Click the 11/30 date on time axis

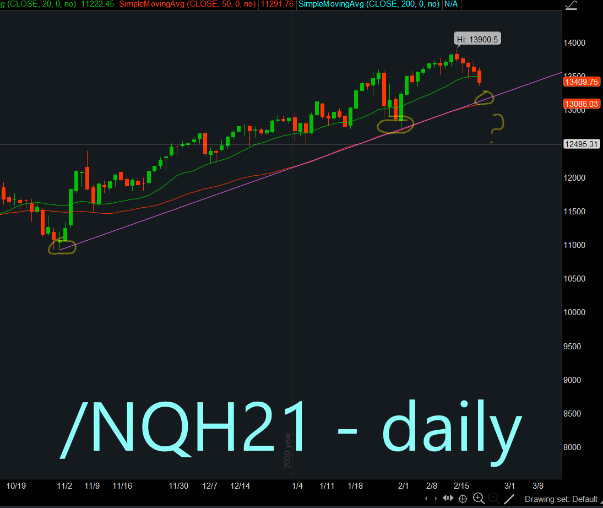[x=178, y=486]
